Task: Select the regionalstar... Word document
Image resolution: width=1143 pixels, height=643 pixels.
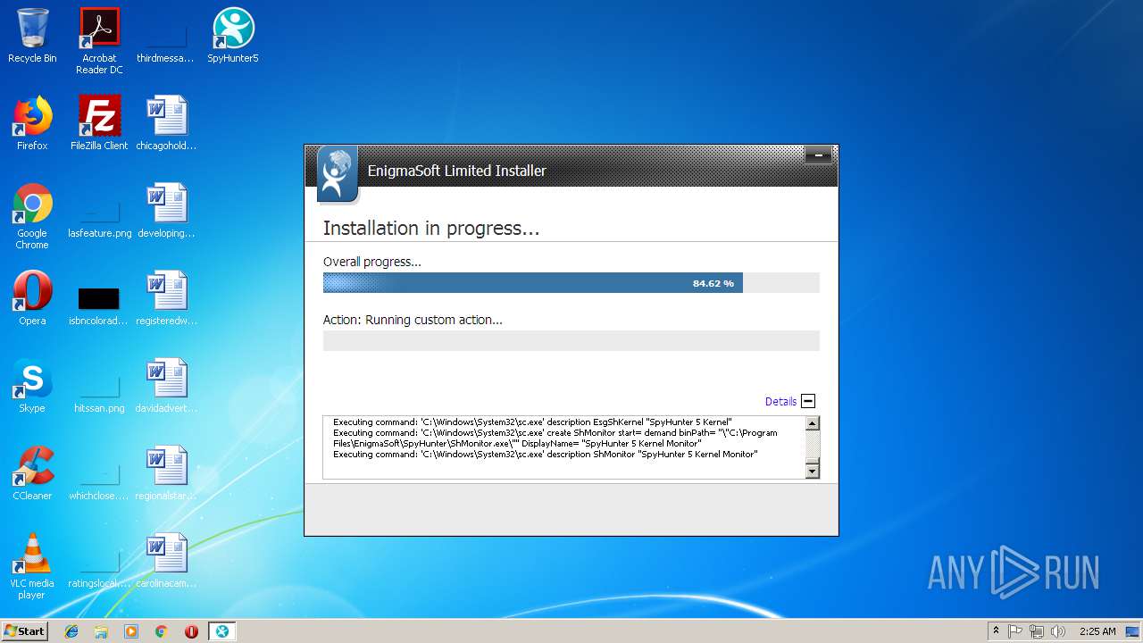Action: [x=166, y=473]
